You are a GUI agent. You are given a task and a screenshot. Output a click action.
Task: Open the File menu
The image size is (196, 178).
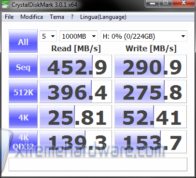tap(9, 17)
